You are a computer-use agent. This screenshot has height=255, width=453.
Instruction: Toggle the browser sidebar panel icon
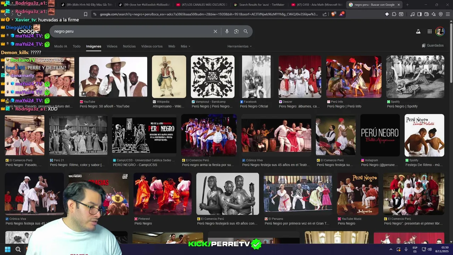coord(419,14)
